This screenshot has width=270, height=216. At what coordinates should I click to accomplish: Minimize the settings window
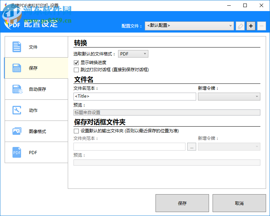click(x=229, y=5)
